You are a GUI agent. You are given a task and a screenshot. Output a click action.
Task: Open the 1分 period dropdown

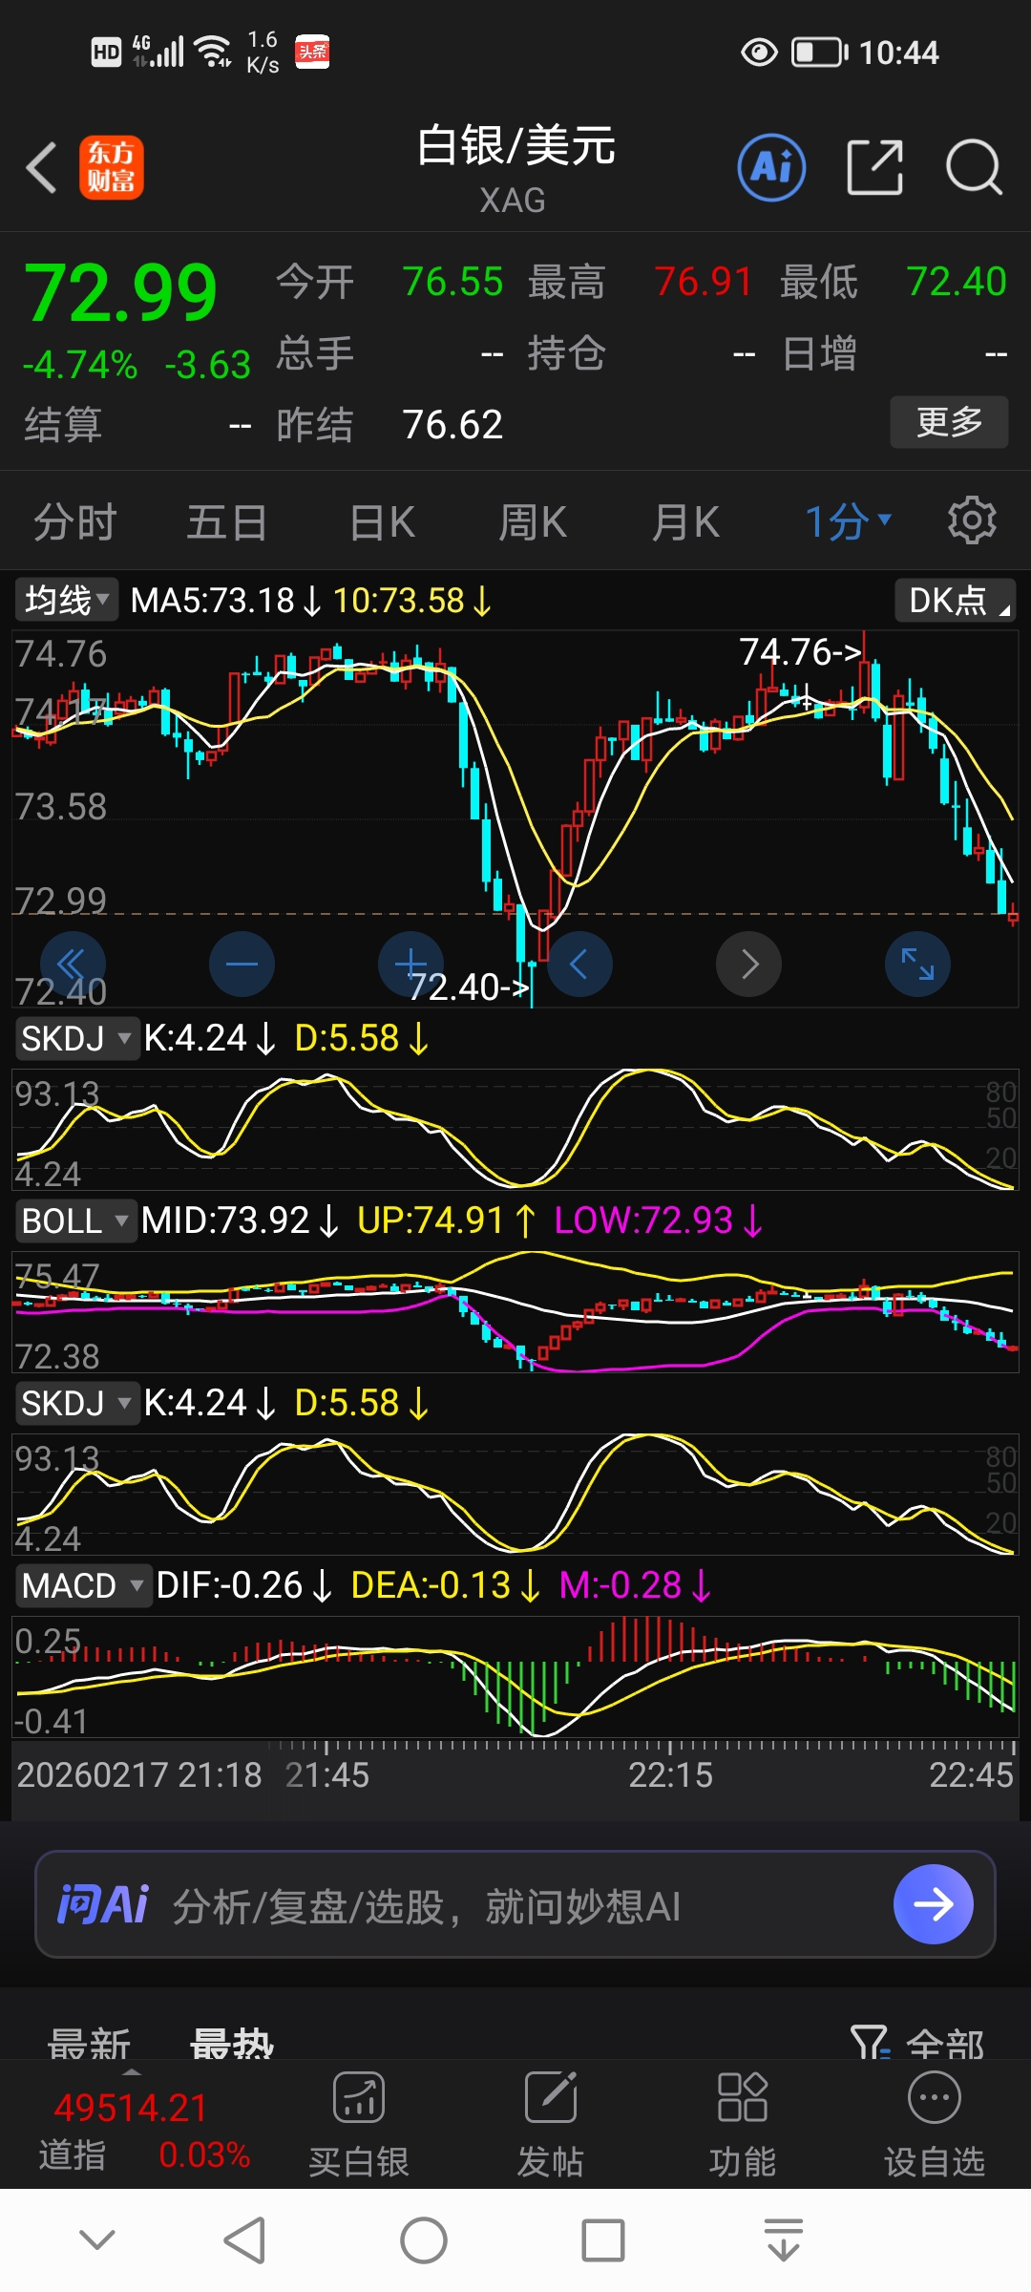click(x=848, y=521)
